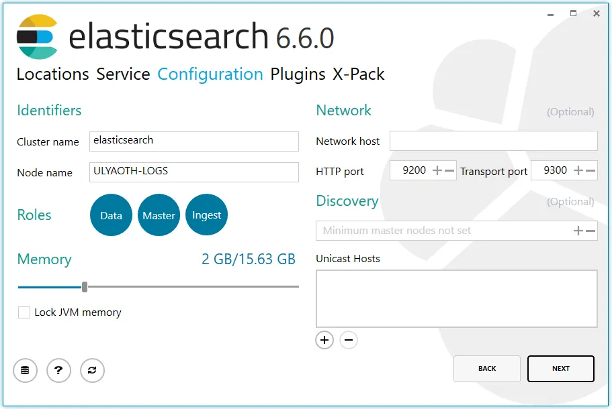The image size is (612, 409).
Task: Increase Transport port with plus icon
Action: [578, 170]
